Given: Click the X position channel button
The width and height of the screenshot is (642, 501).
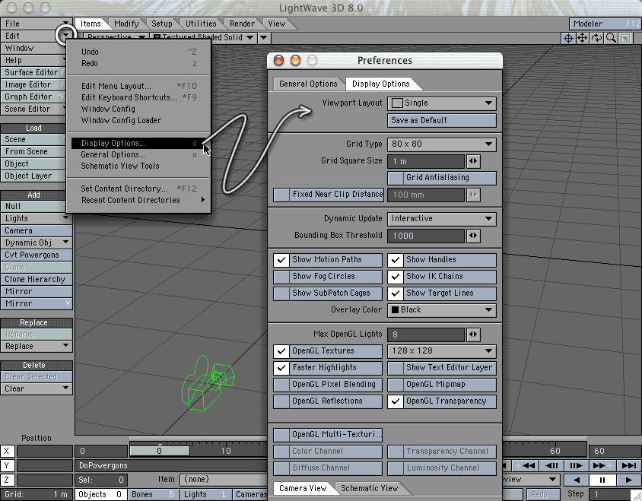Looking at the screenshot, I should point(7,451).
